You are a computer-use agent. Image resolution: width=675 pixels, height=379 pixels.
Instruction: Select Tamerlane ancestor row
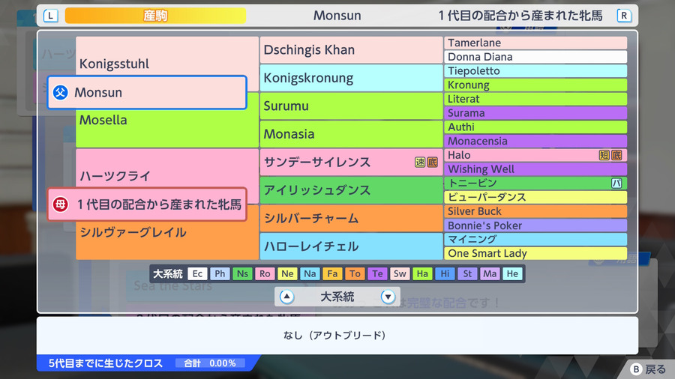535,43
